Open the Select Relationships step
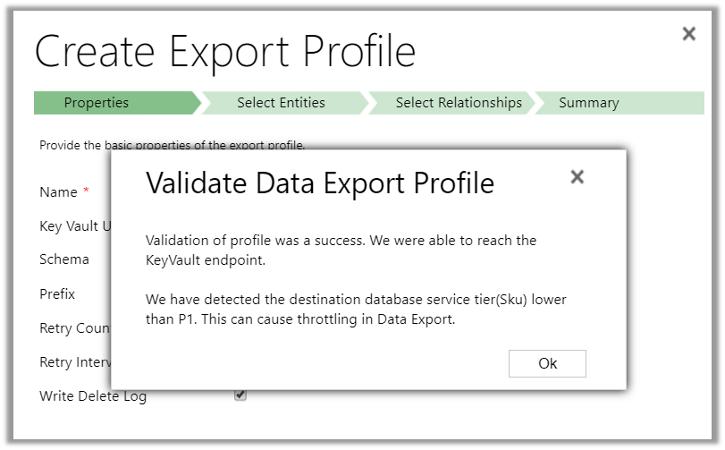Viewport: 725px width, 450px height. click(x=459, y=103)
